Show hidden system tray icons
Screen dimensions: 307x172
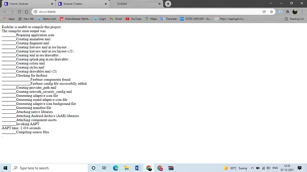252,168
